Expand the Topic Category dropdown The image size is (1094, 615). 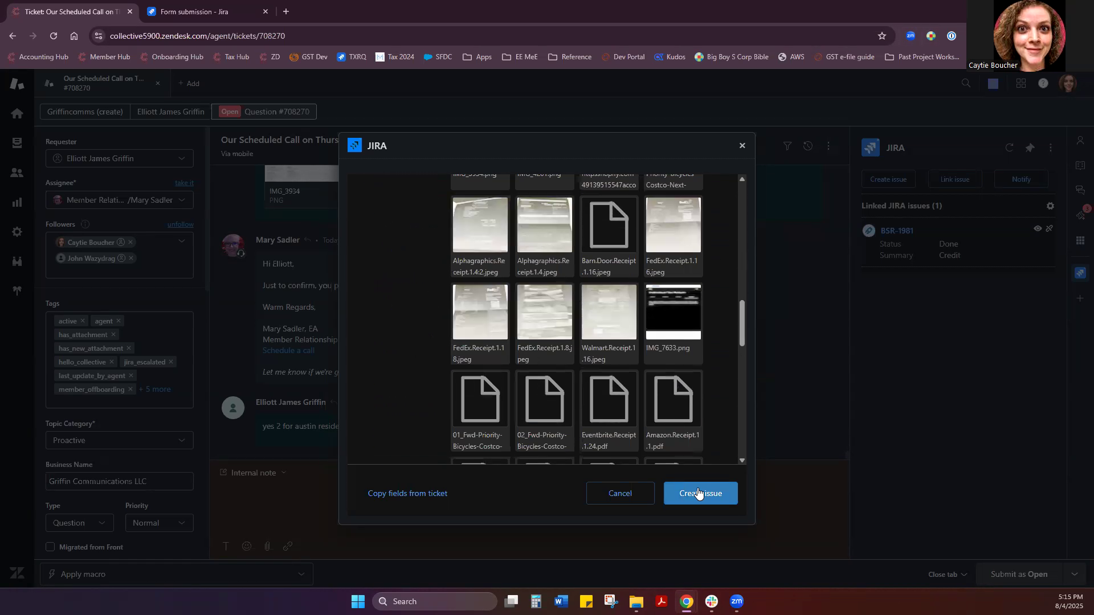(x=119, y=440)
